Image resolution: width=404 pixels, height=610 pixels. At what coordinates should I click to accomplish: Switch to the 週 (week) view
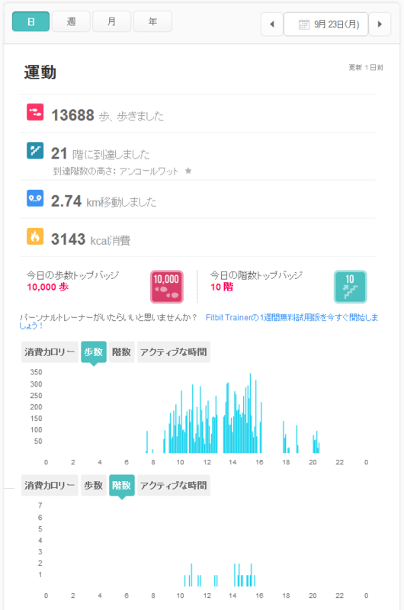(71, 21)
